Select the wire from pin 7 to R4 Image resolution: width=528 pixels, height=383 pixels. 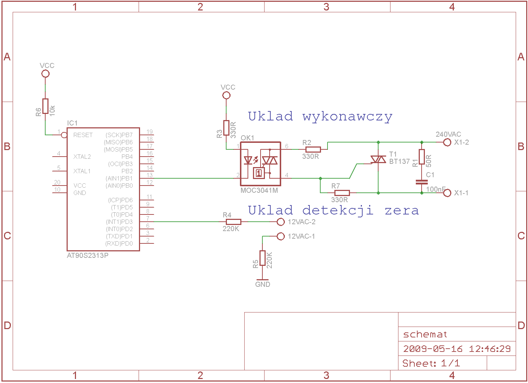[x=186, y=222]
